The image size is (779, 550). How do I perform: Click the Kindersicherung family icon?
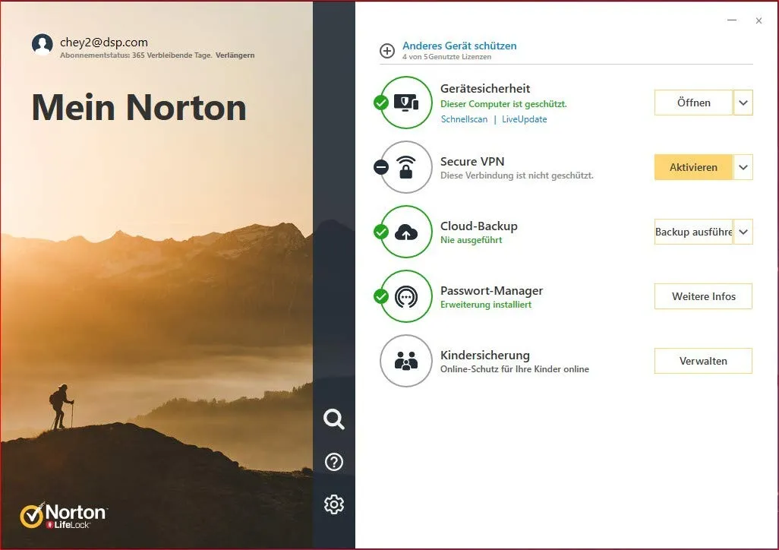click(406, 361)
